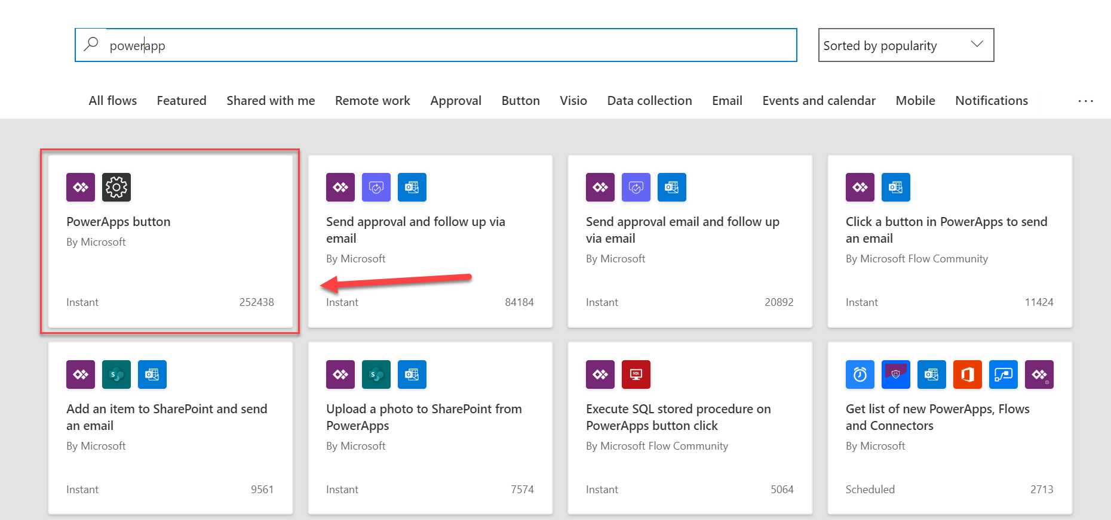Click the search box containing 'powerapp'
This screenshot has height=520, width=1111.
pyautogui.click(x=436, y=45)
